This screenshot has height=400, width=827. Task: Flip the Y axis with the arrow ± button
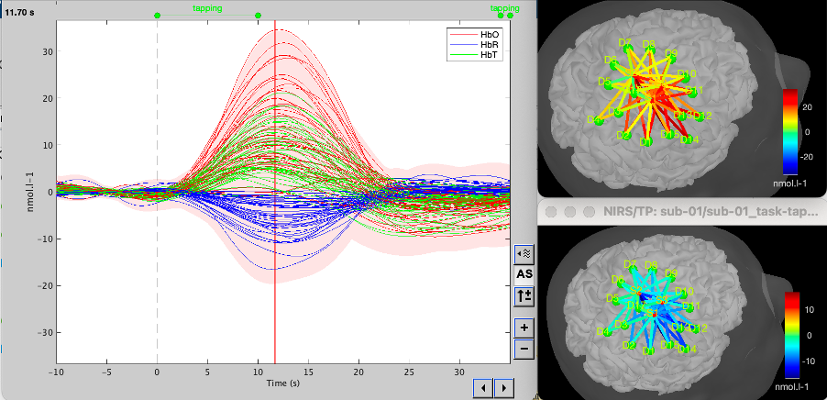pyautogui.click(x=524, y=296)
